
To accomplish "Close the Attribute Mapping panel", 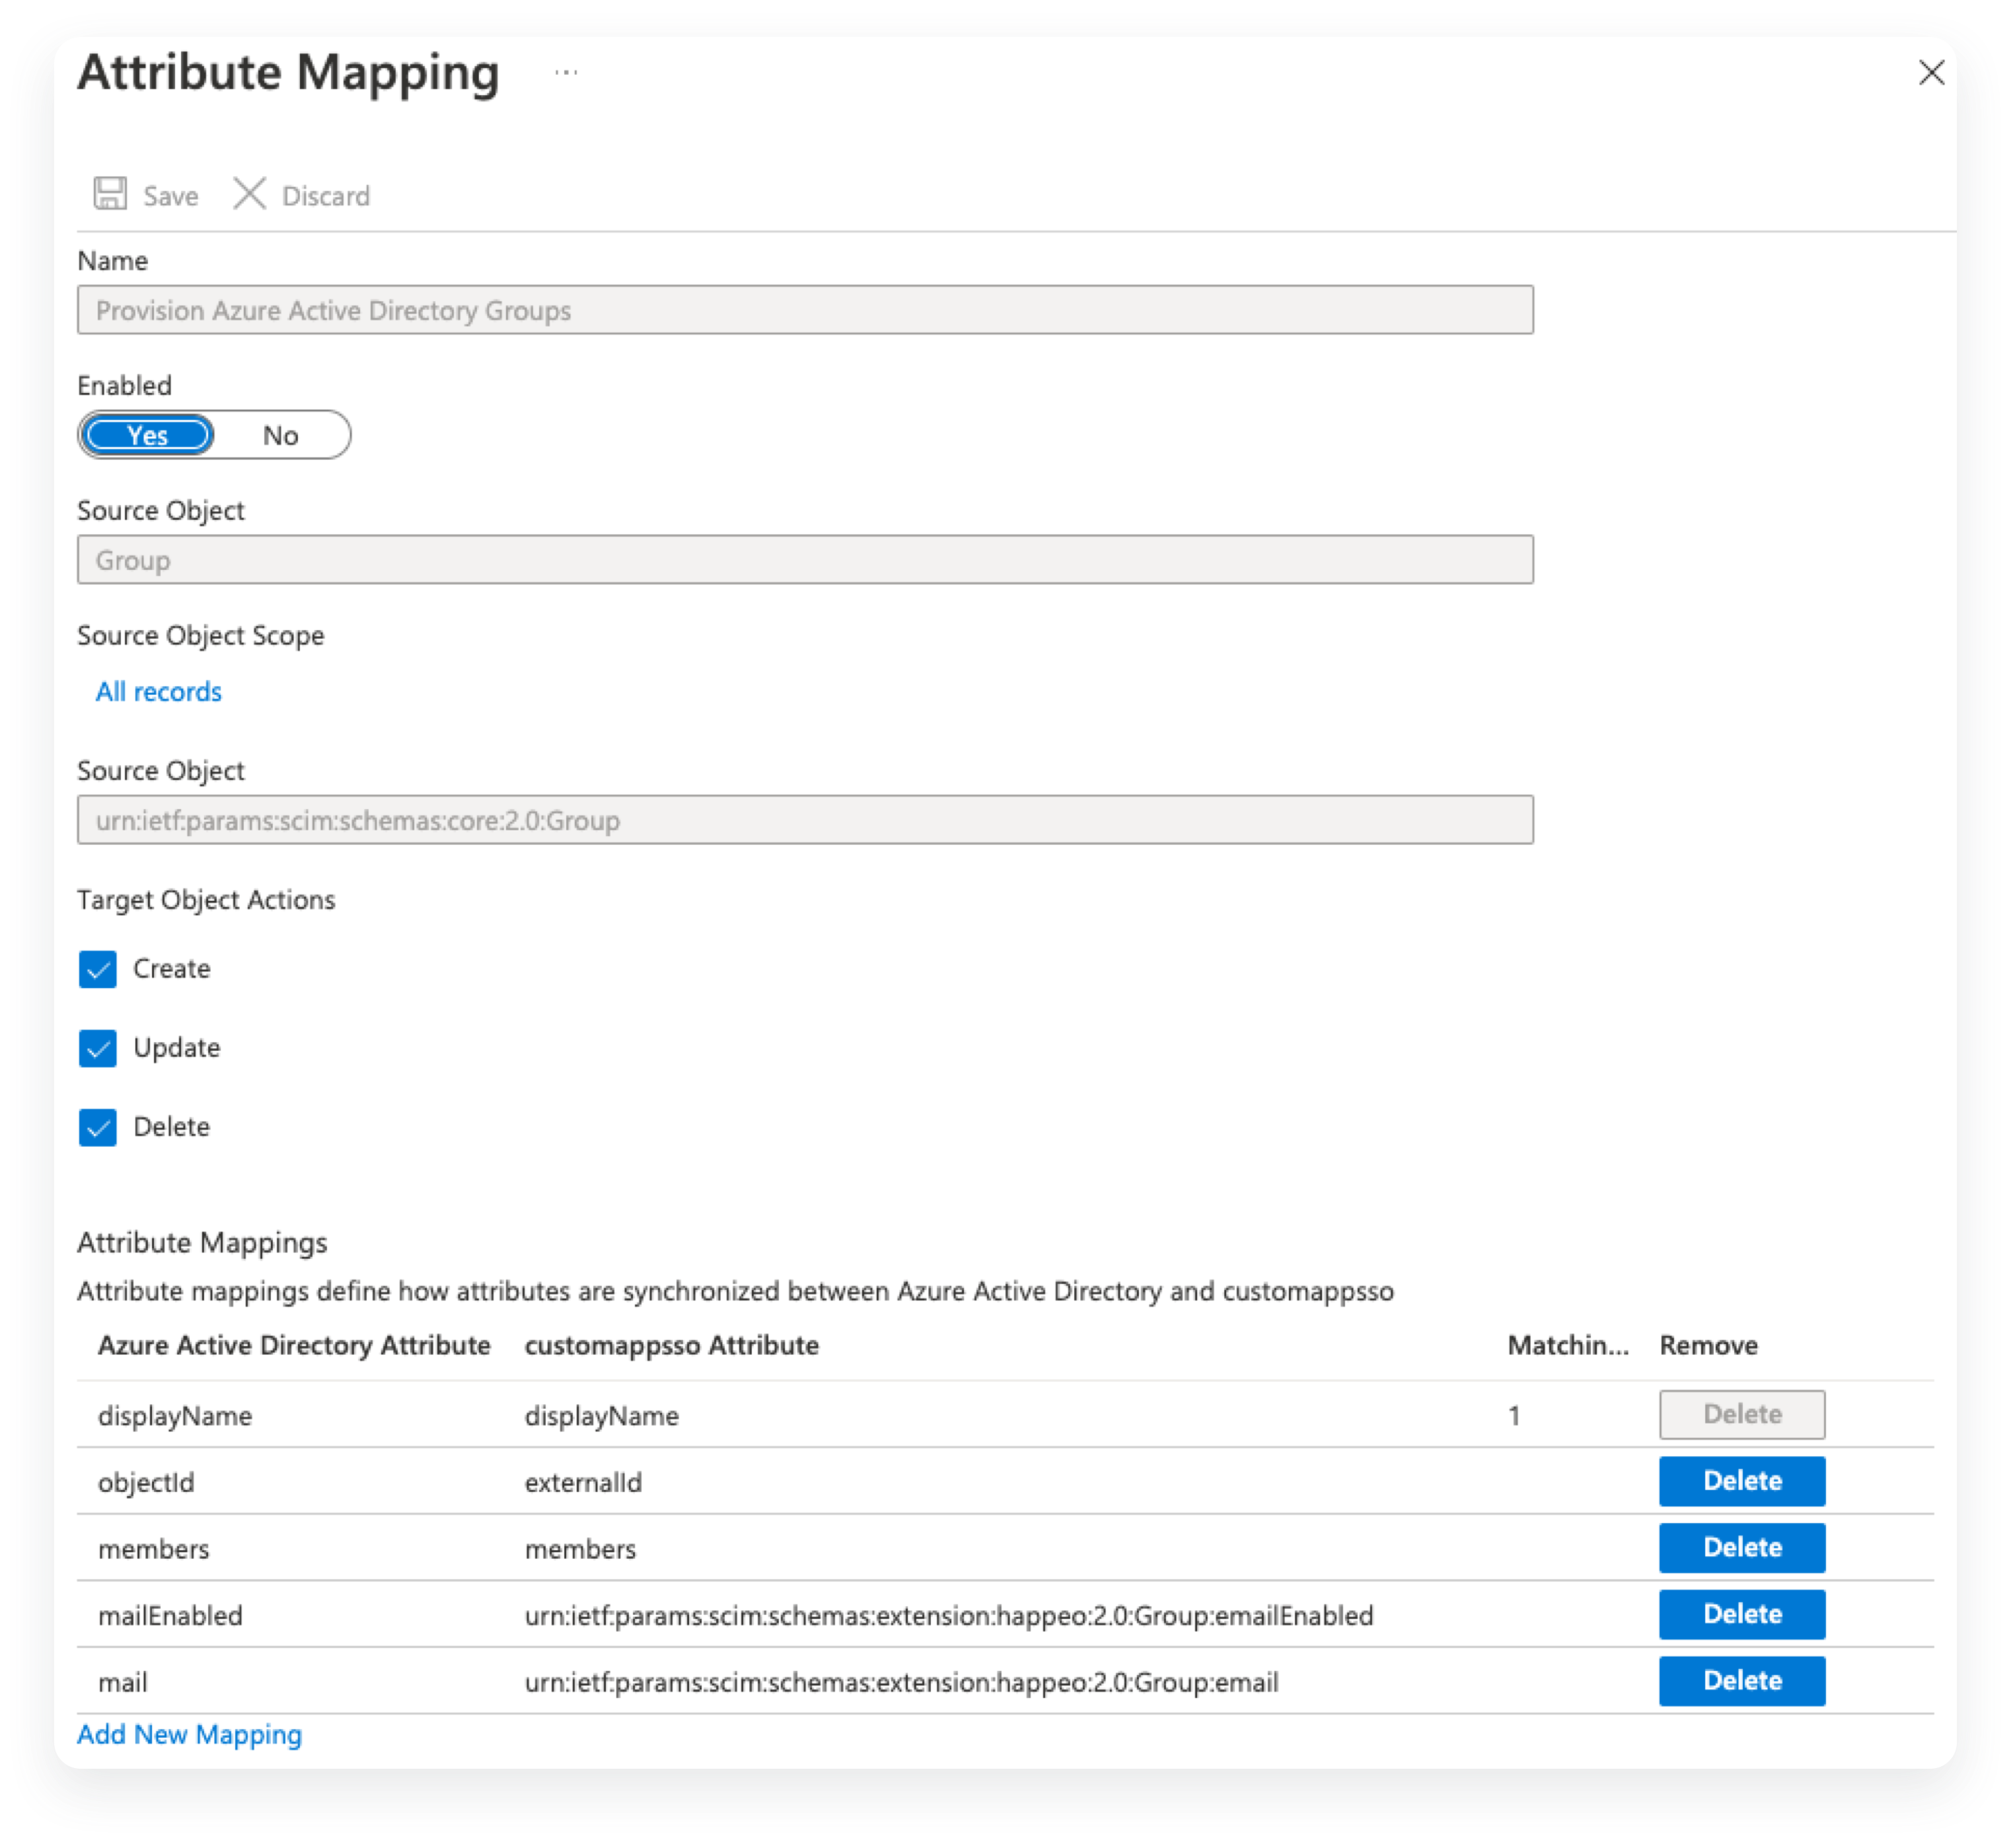I will (x=1931, y=72).
